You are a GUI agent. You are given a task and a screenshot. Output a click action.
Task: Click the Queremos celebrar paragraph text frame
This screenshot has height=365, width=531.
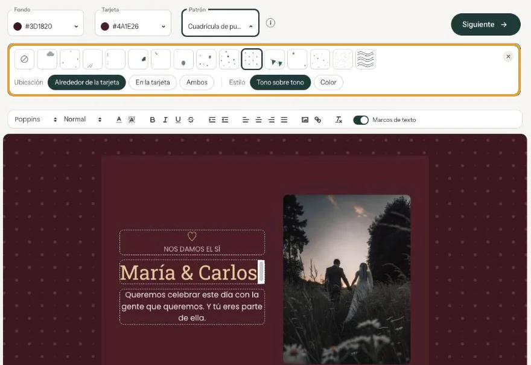pyautogui.click(x=192, y=306)
